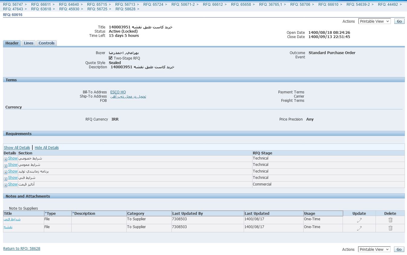Open breadcrumb RFQ: 36765,1
Viewport: 407px width, 255px height.
271,5
